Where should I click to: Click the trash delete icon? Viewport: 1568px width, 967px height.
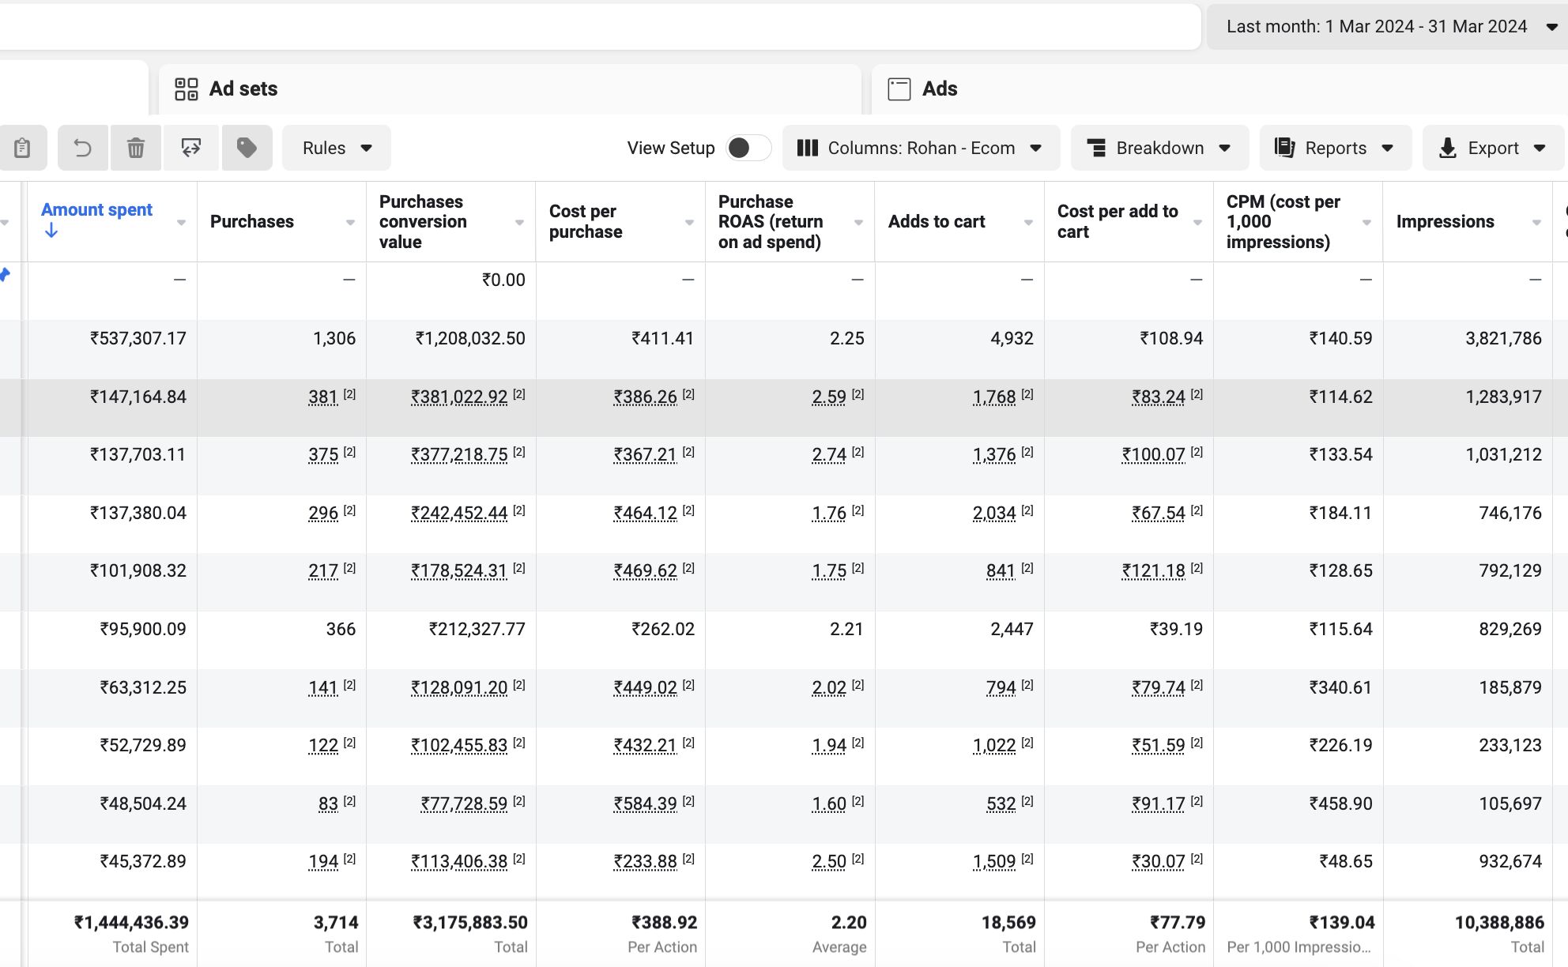point(136,148)
